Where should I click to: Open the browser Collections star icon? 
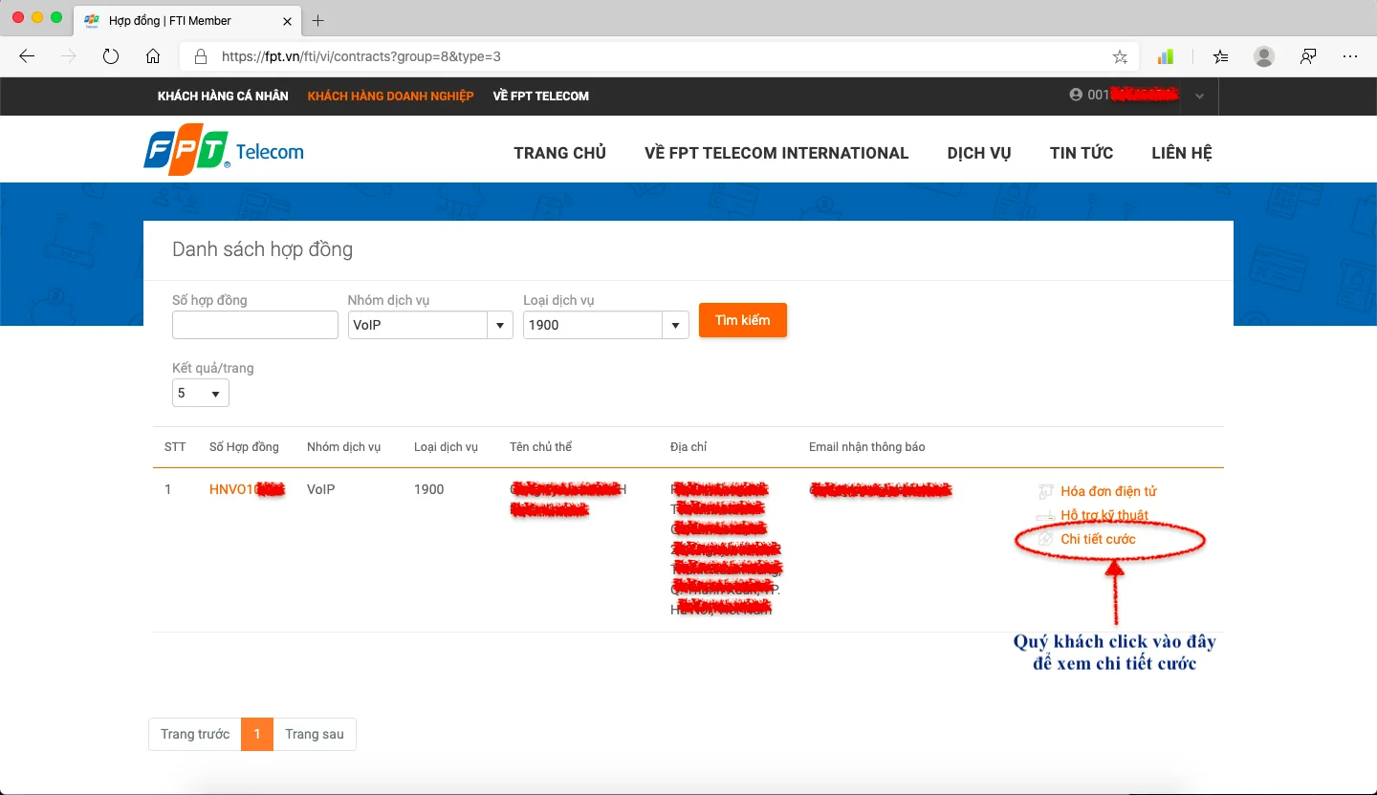click(x=1220, y=56)
